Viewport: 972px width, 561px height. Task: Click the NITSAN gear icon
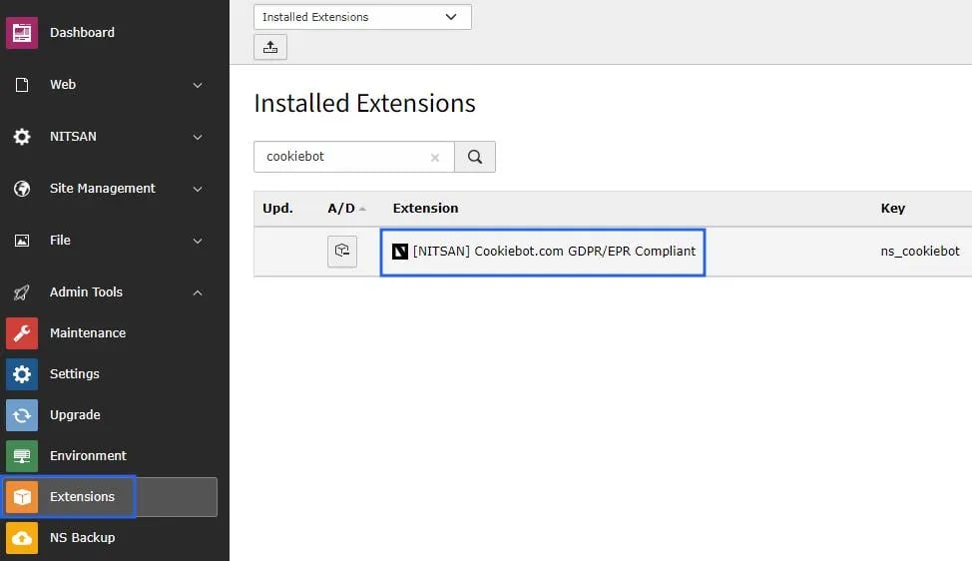pyautogui.click(x=22, y=137)
